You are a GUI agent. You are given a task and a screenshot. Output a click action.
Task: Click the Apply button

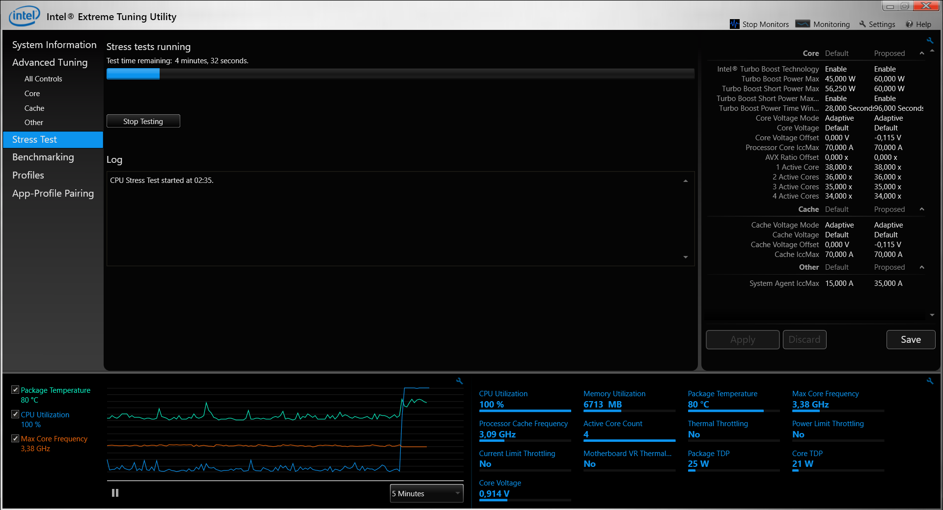pyautogui.click(x=743, y=339)
